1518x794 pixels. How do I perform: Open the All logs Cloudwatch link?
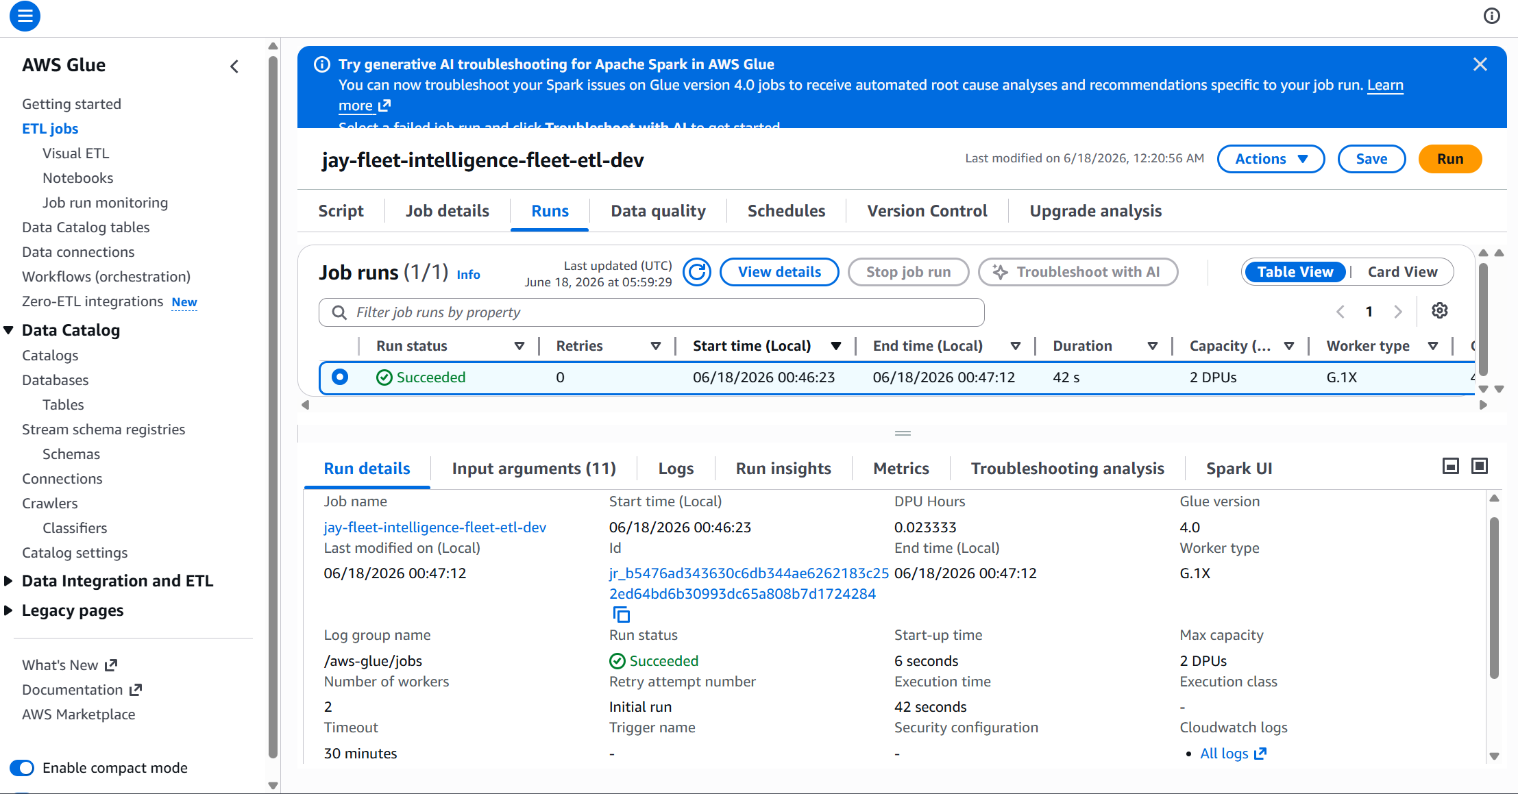pos(1233,754)
